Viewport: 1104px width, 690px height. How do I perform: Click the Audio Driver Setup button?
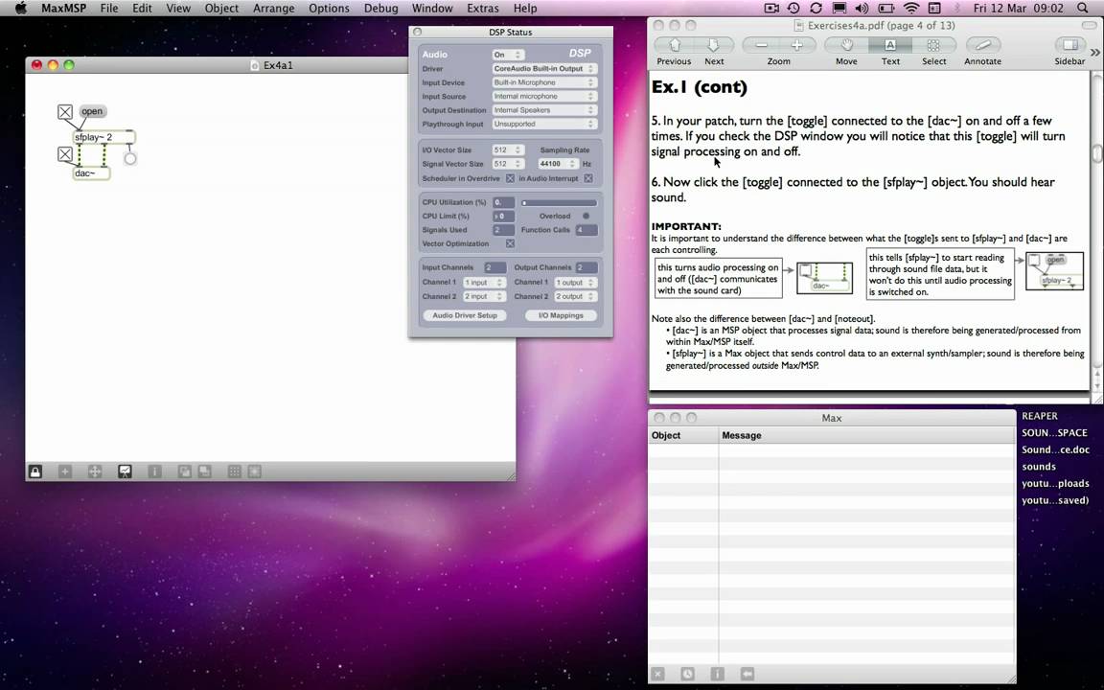pos(465,315)
